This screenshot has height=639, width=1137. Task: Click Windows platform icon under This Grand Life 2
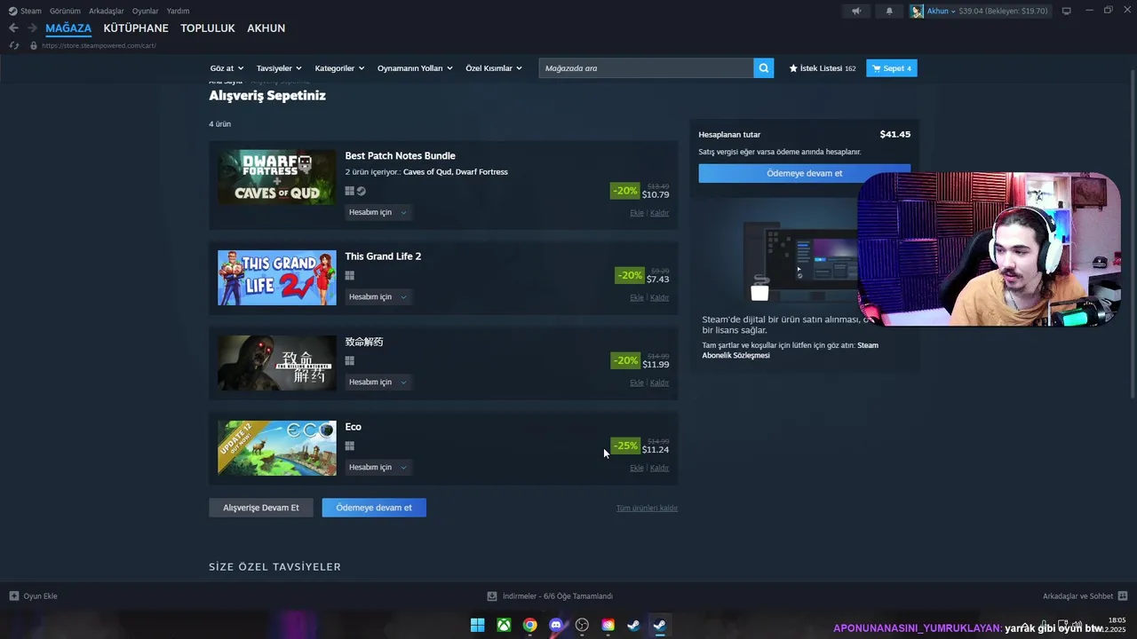(350, 276)
